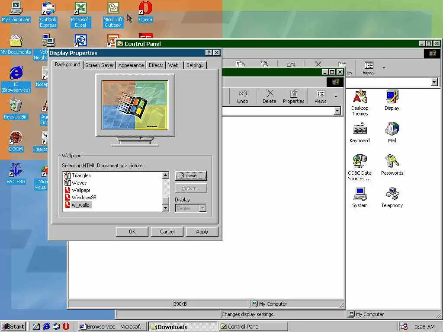
Task: Select the Microsoft Outlook desktop shortcut
Action: (x=113, y=15)
